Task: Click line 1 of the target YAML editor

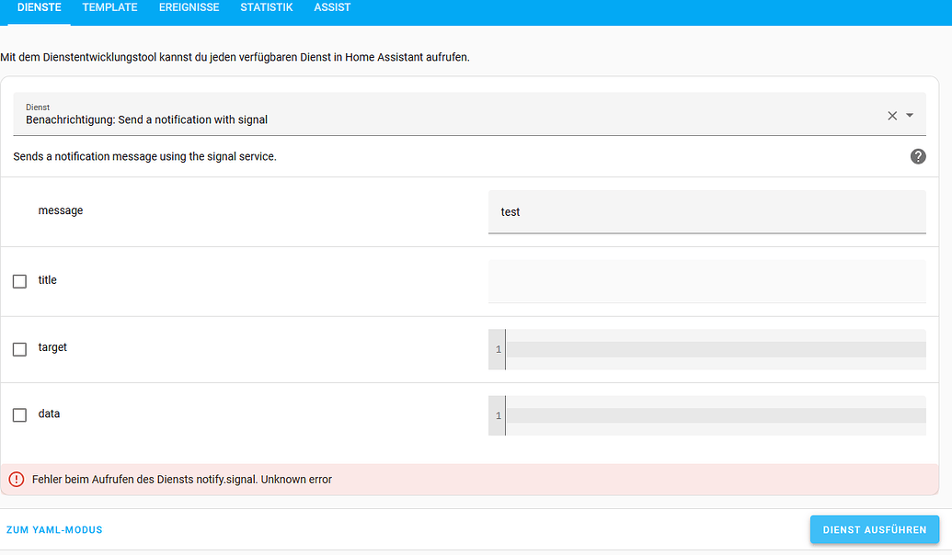Action: pos(716,349)
